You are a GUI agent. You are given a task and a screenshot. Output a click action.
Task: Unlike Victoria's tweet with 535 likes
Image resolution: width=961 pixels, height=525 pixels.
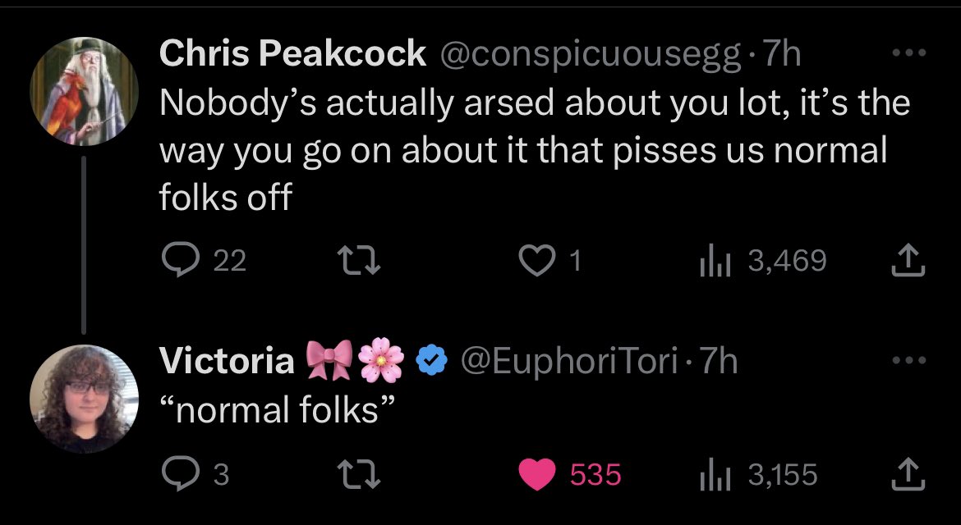(538, 475)
